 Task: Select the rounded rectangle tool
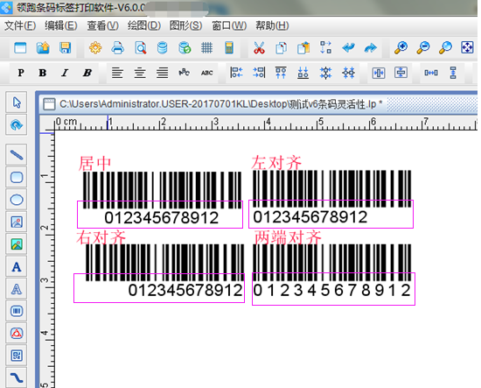point(17,177)
